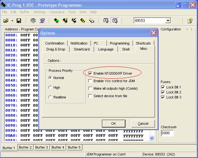Screen dimensions: 198x158
Task: Click the Checksum field showing D000
Action: [x=167, y=133]
